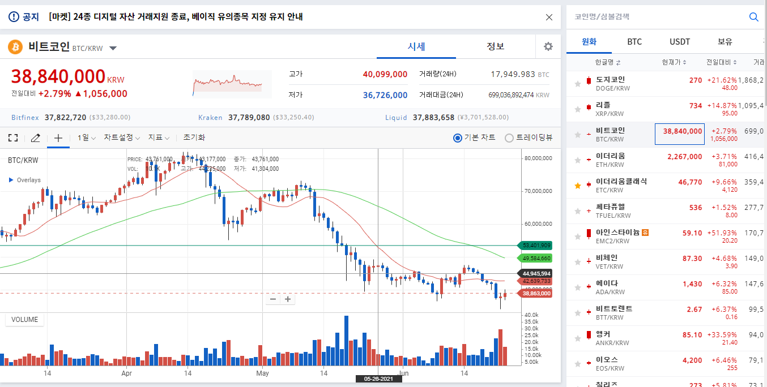Select the crosshair cursor tool
767x387 pixels.
click(58, 137)
